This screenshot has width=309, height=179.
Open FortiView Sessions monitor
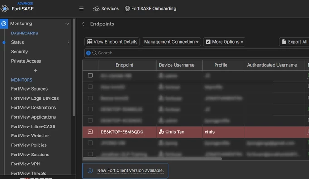[x=30, y=155]
